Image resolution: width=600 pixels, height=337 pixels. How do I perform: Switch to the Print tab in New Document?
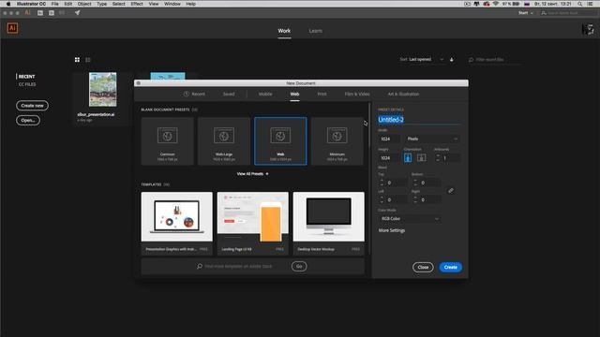point(322,94)
